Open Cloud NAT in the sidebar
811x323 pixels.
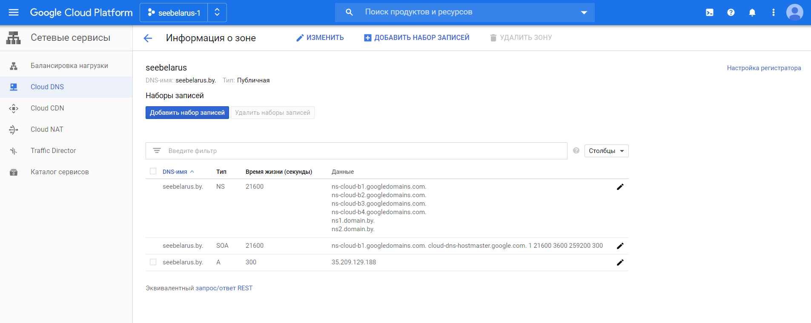pyautogui.click(x=47, y=130)
